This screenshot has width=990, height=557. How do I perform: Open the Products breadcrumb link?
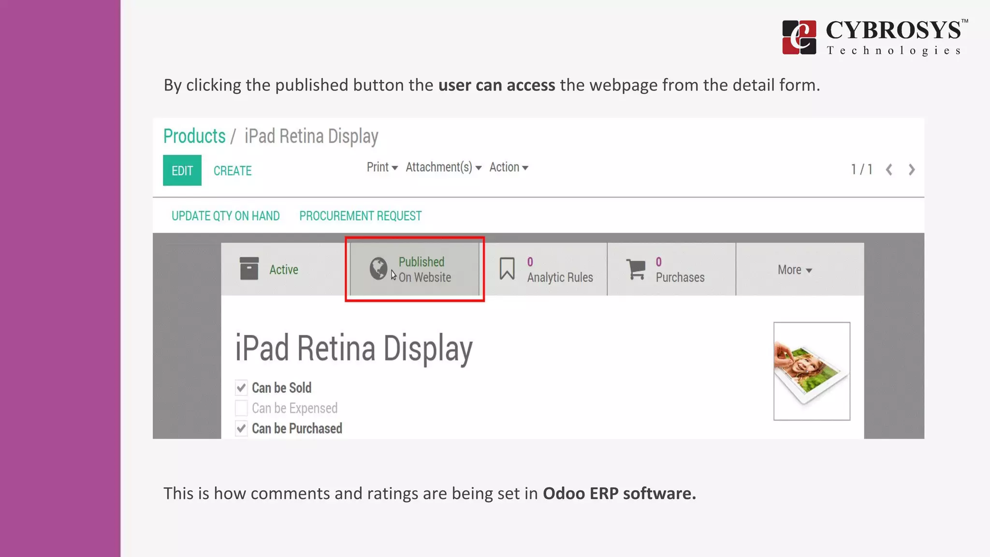[194, 136]
